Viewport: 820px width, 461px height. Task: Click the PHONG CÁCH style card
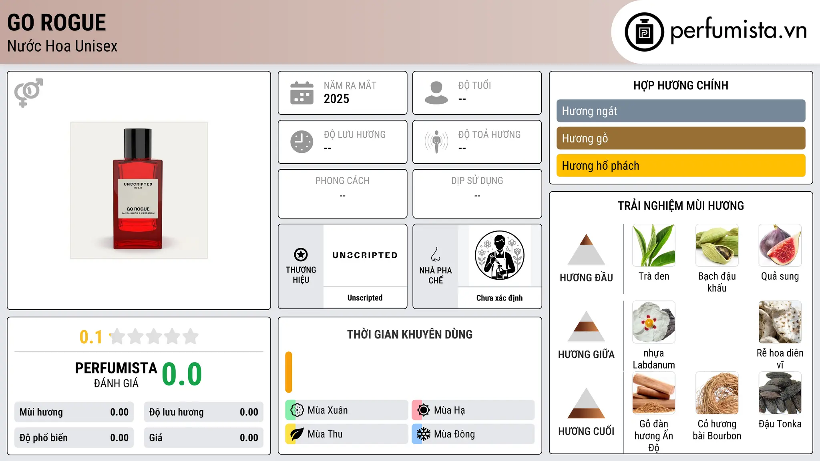[342, 194]
